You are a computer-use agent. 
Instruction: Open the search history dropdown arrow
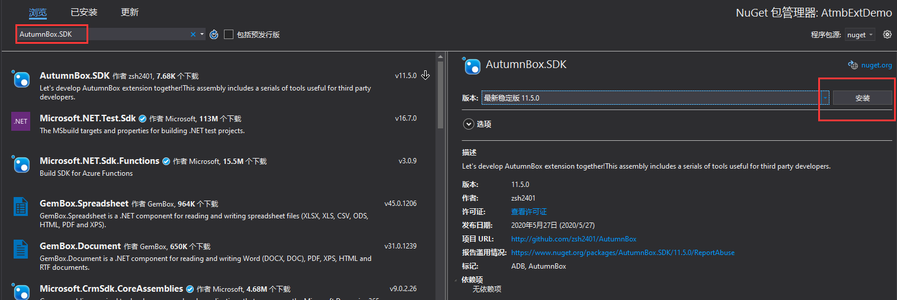tap(202, 34)
